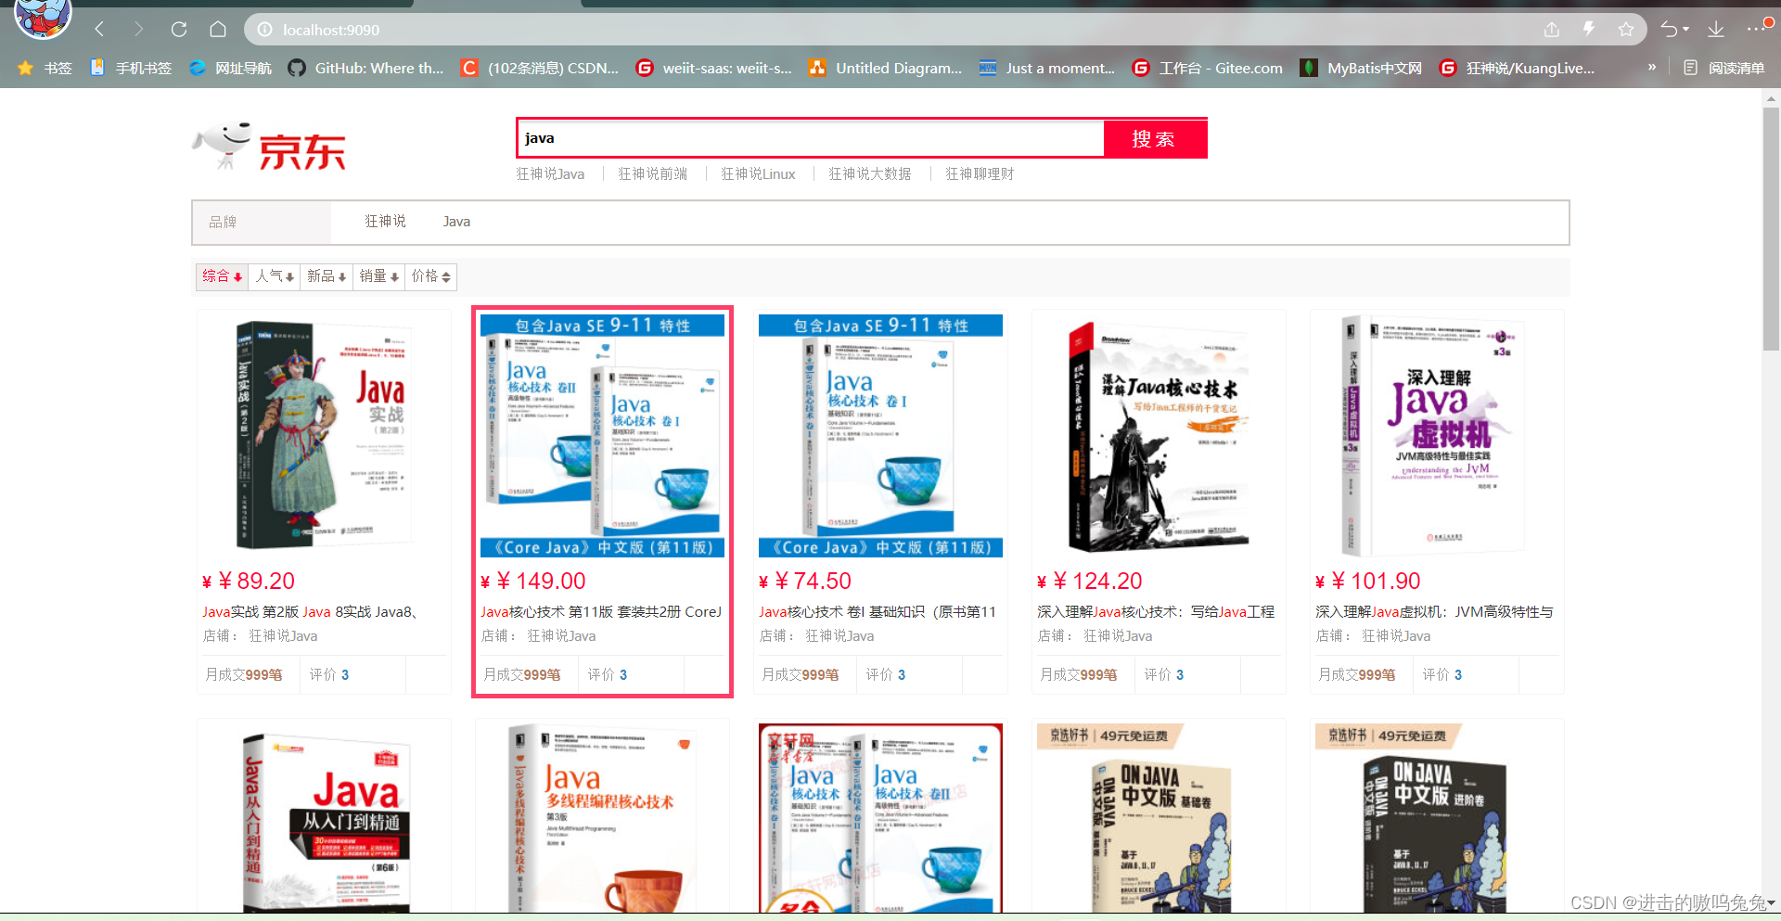Image resolution: width=1781 pixels, height=921 pixels.
Task: Open the 狂神说Java suggestion link
Action: click(x=550, y=173)
